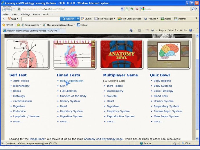Screen dimensions: 200x150
Task: Click the Foxit toolbar search input field
Action: point(41,19)
